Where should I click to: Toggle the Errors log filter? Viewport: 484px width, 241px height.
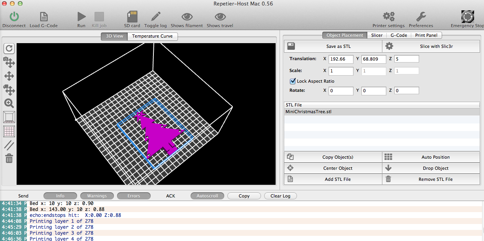134,196
